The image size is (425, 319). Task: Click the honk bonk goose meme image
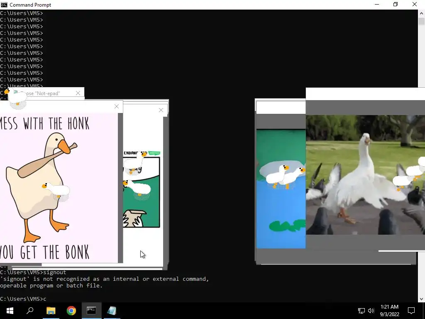[59, 188]
